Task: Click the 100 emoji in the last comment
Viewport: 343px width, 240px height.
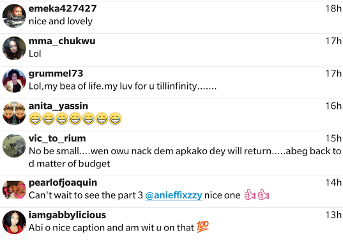Action: point(202,227)
